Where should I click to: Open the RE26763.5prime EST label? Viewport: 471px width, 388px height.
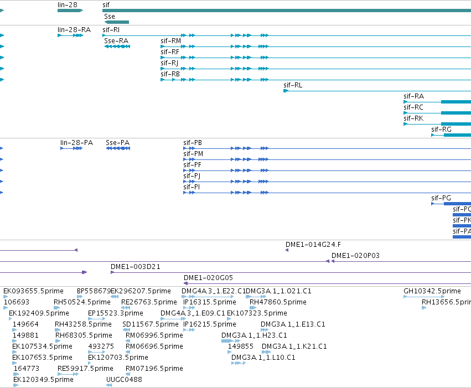tap(149, 302)
